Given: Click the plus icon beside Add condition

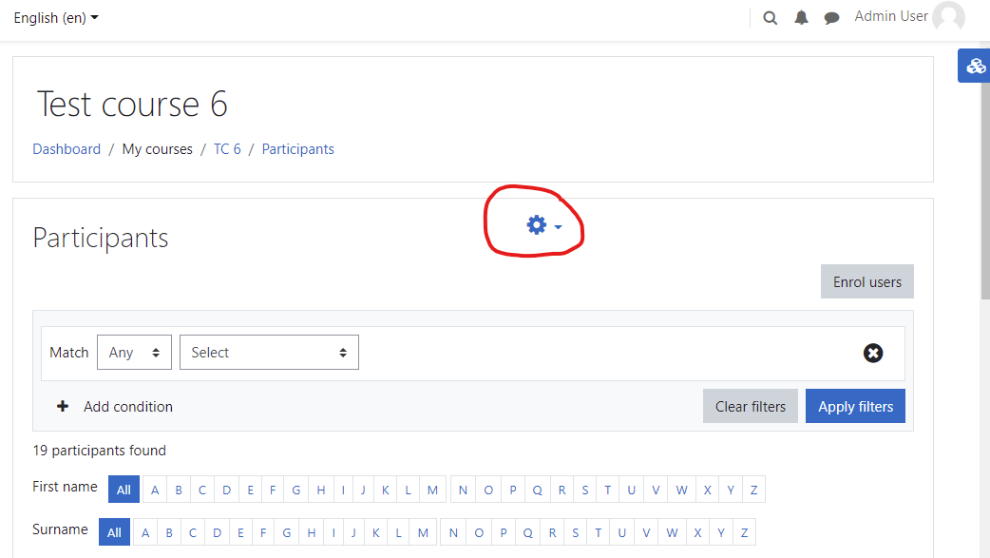Looking at the screenshot, I should [63, 406].
